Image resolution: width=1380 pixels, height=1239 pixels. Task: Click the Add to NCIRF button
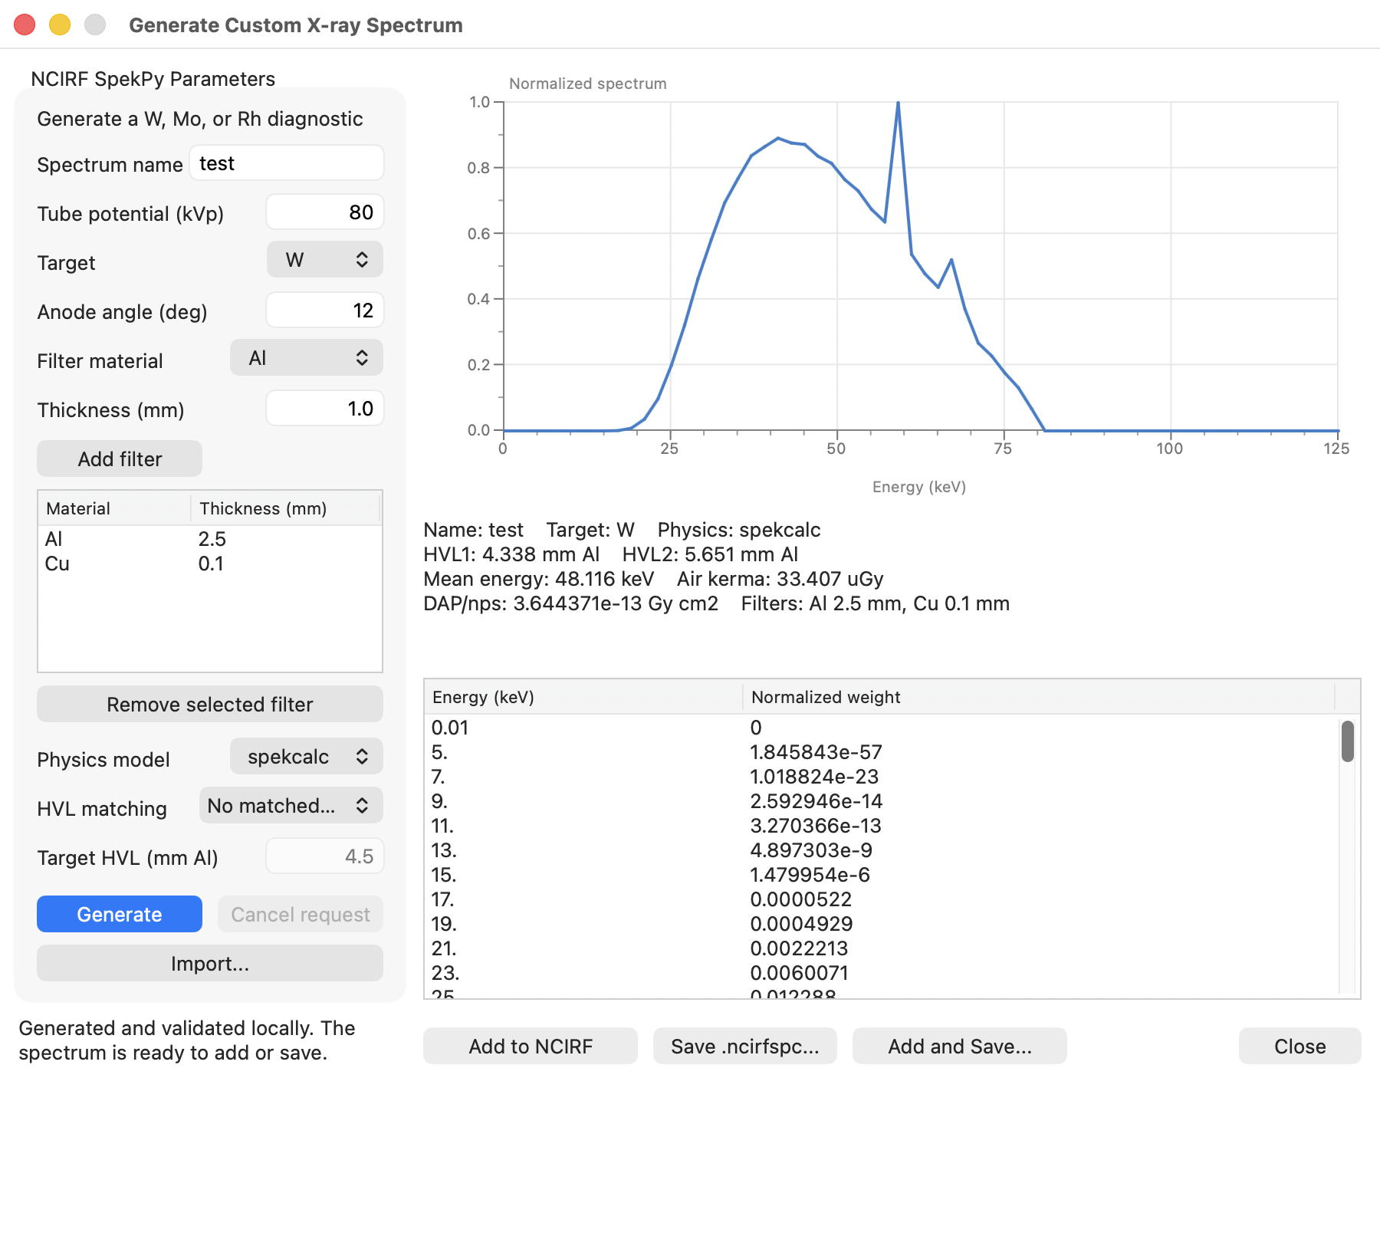[531, 1047]
